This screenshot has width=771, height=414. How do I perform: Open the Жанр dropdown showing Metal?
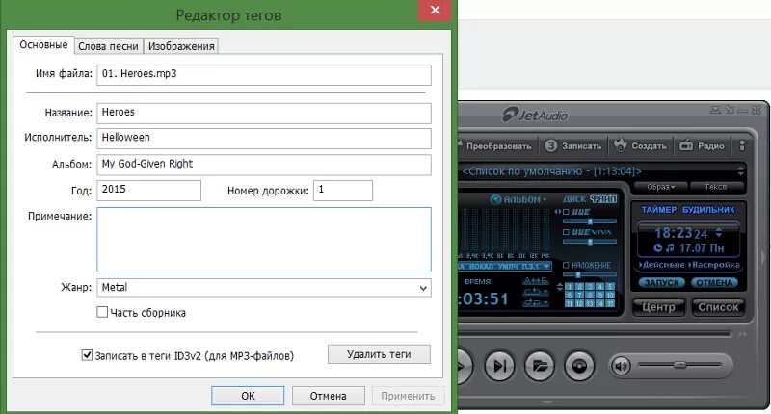tap(263, 288)
